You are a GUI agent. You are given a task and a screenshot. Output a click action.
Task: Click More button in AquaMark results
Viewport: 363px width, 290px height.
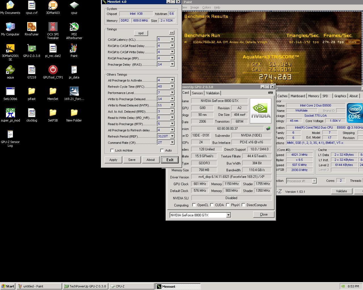(x=353, y=42)
